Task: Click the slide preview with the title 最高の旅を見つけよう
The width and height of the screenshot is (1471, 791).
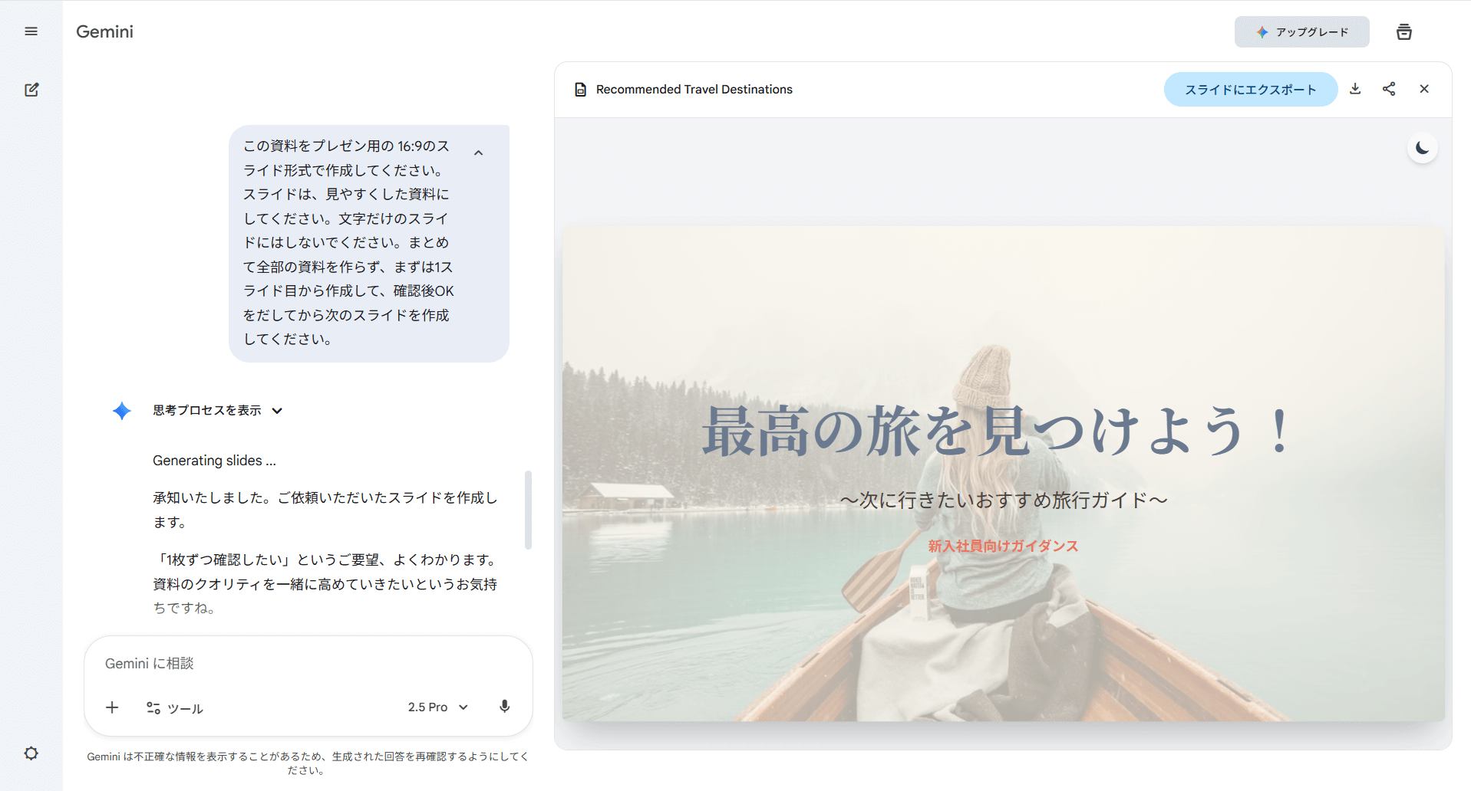Action: click(1003, 473)
